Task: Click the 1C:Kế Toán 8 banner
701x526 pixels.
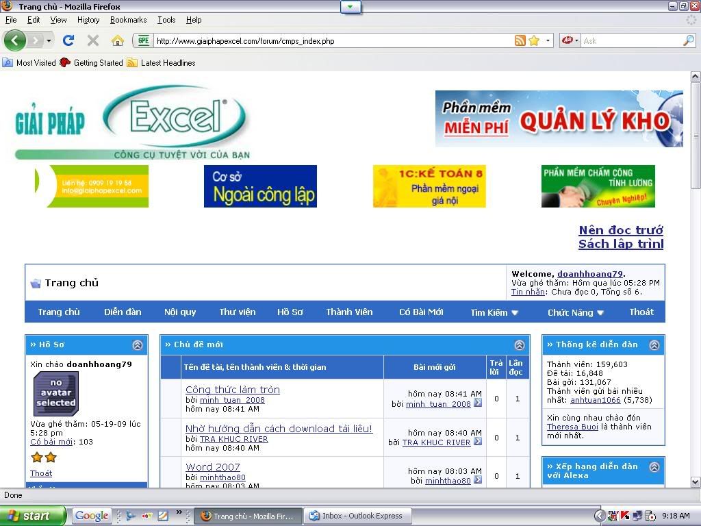Action: (x=429, y=186)
